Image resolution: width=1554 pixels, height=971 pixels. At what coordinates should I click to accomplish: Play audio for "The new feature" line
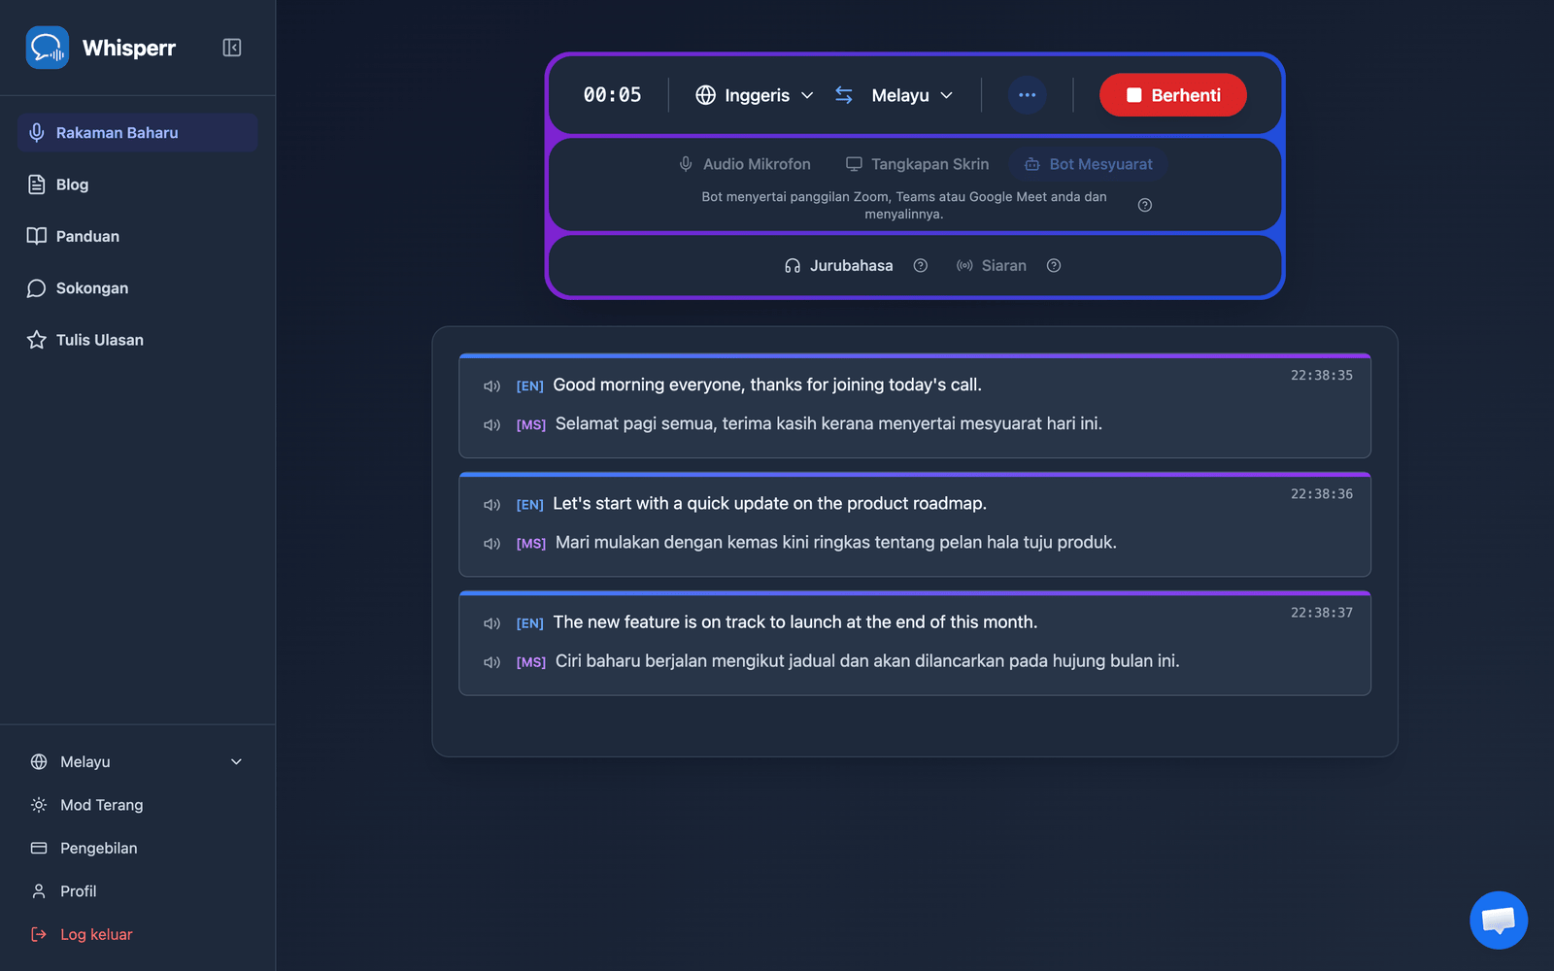pyautogui.click(x=492, y=623)
